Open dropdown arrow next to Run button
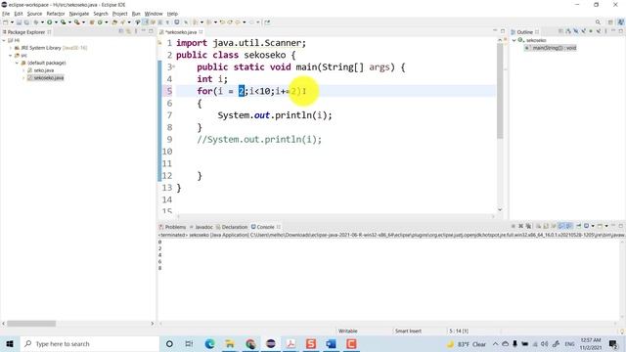 click(x=56, y=22)
